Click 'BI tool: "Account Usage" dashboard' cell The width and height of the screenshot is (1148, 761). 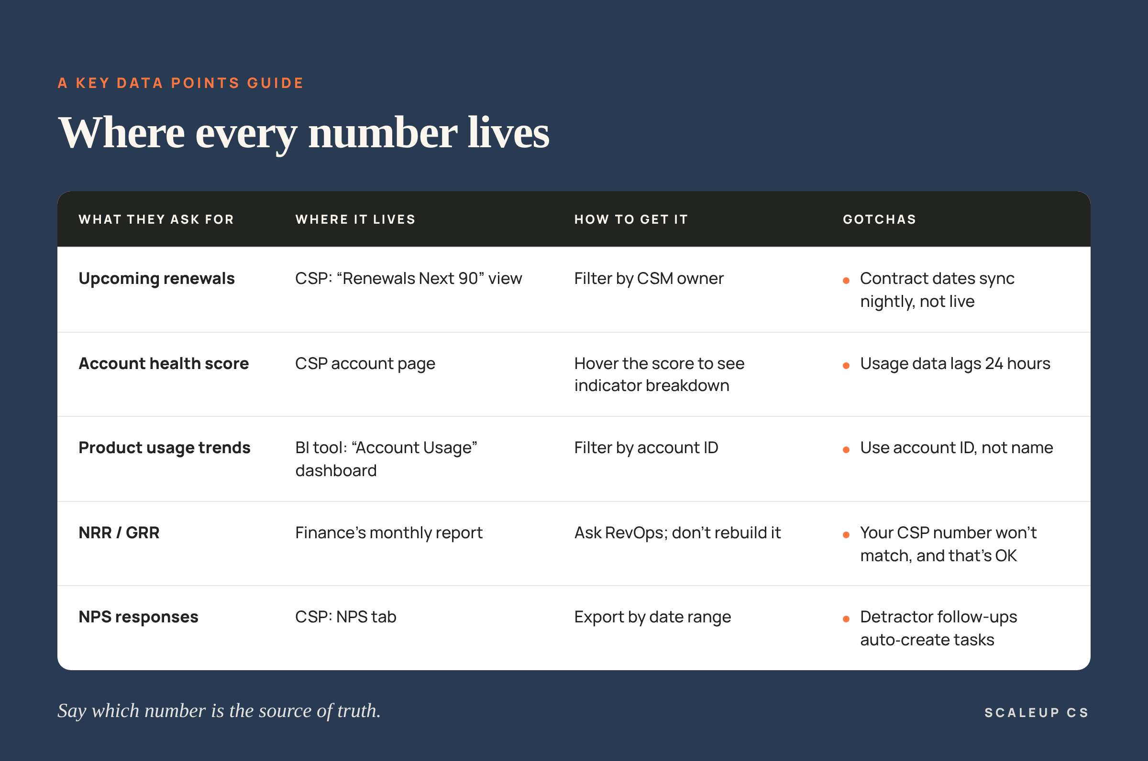click(x=386, y=459)
